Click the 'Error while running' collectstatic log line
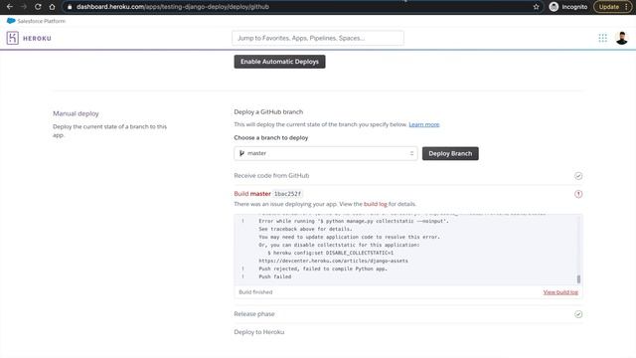Viewport: 636px width, 358px height. coord(354,221)
